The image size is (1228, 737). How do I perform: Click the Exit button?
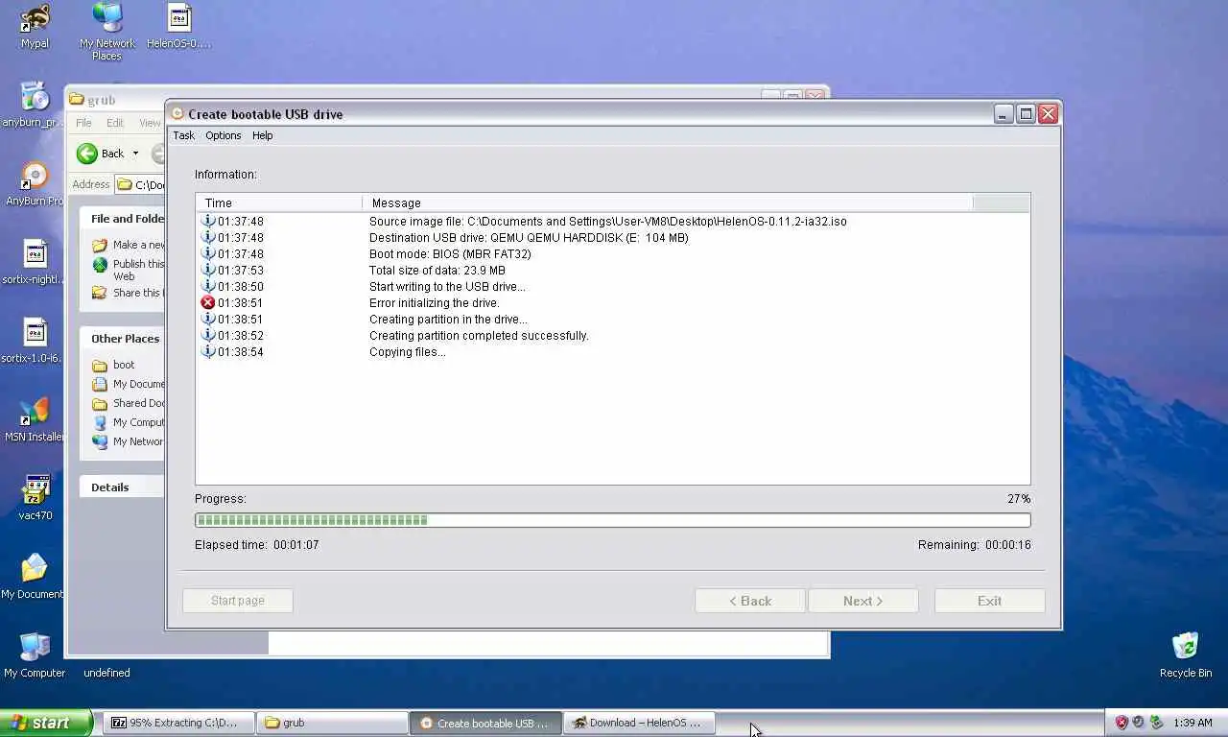989,601
